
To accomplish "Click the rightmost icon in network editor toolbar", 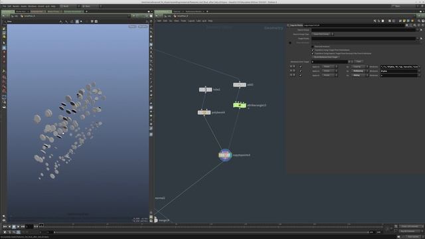I will [423, 21].
